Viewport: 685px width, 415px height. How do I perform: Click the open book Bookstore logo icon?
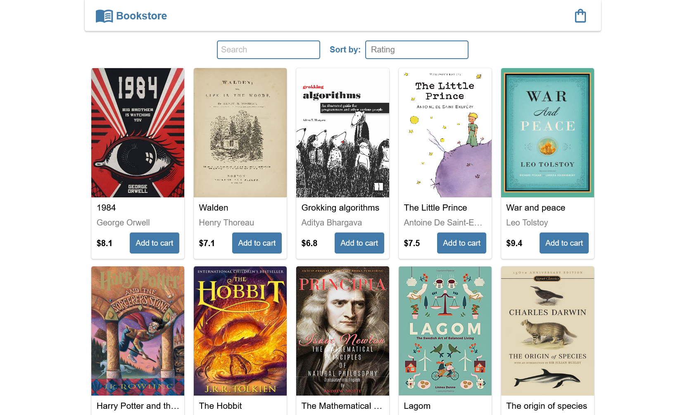(104, 16)
